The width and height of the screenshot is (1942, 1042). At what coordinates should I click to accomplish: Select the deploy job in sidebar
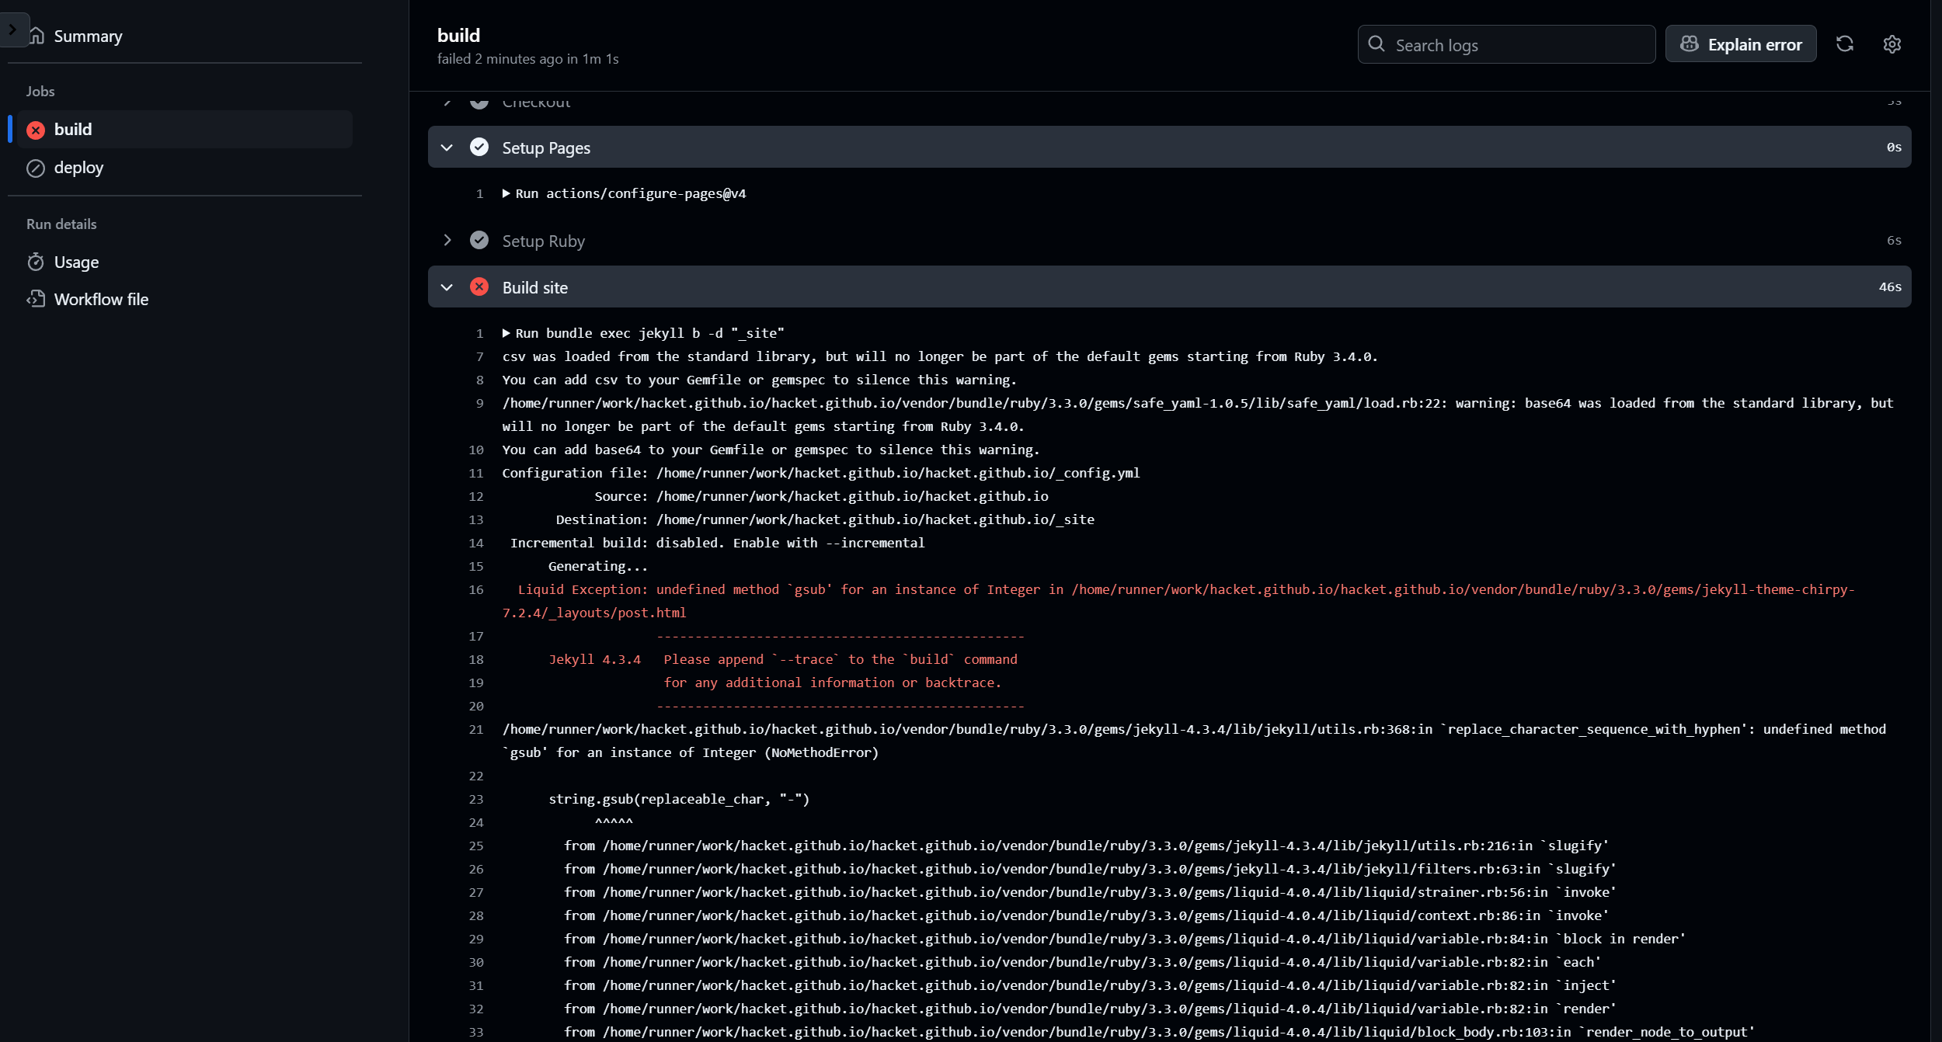click(x=78, y=168)
